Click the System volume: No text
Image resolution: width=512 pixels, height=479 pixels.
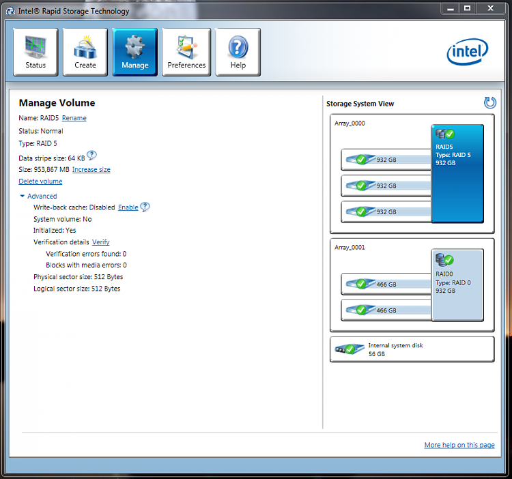point(62,219)
